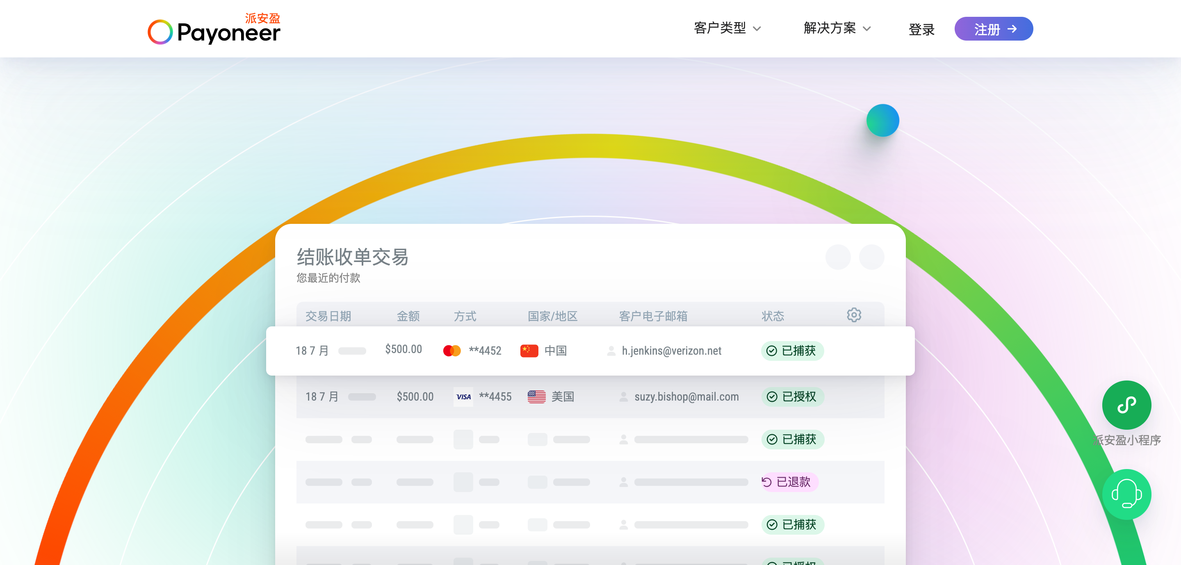Select the 已捕获 status badge for h.jenkins@verizon.net
The width and height of the screenshot is (1181, 565).
pos(792,351)
